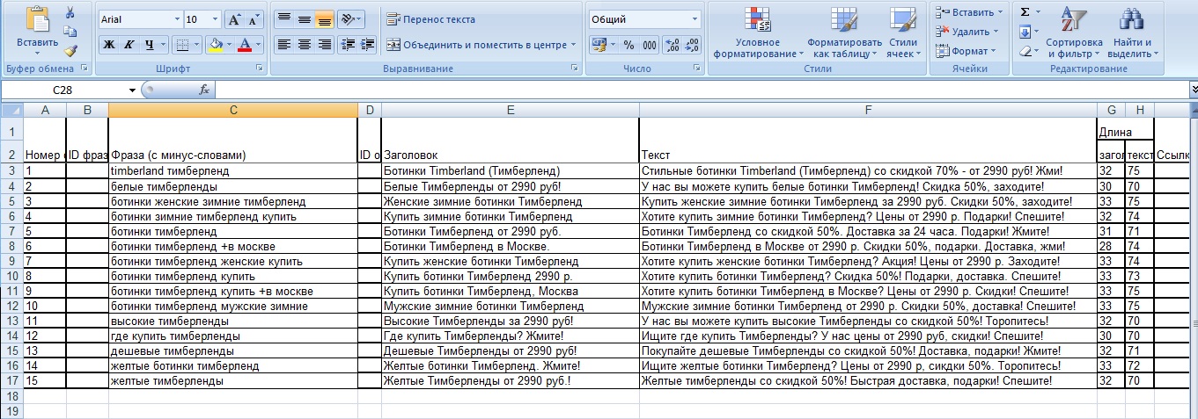Select column F header
The image size is (1198, 419).
tap(868, 110)
